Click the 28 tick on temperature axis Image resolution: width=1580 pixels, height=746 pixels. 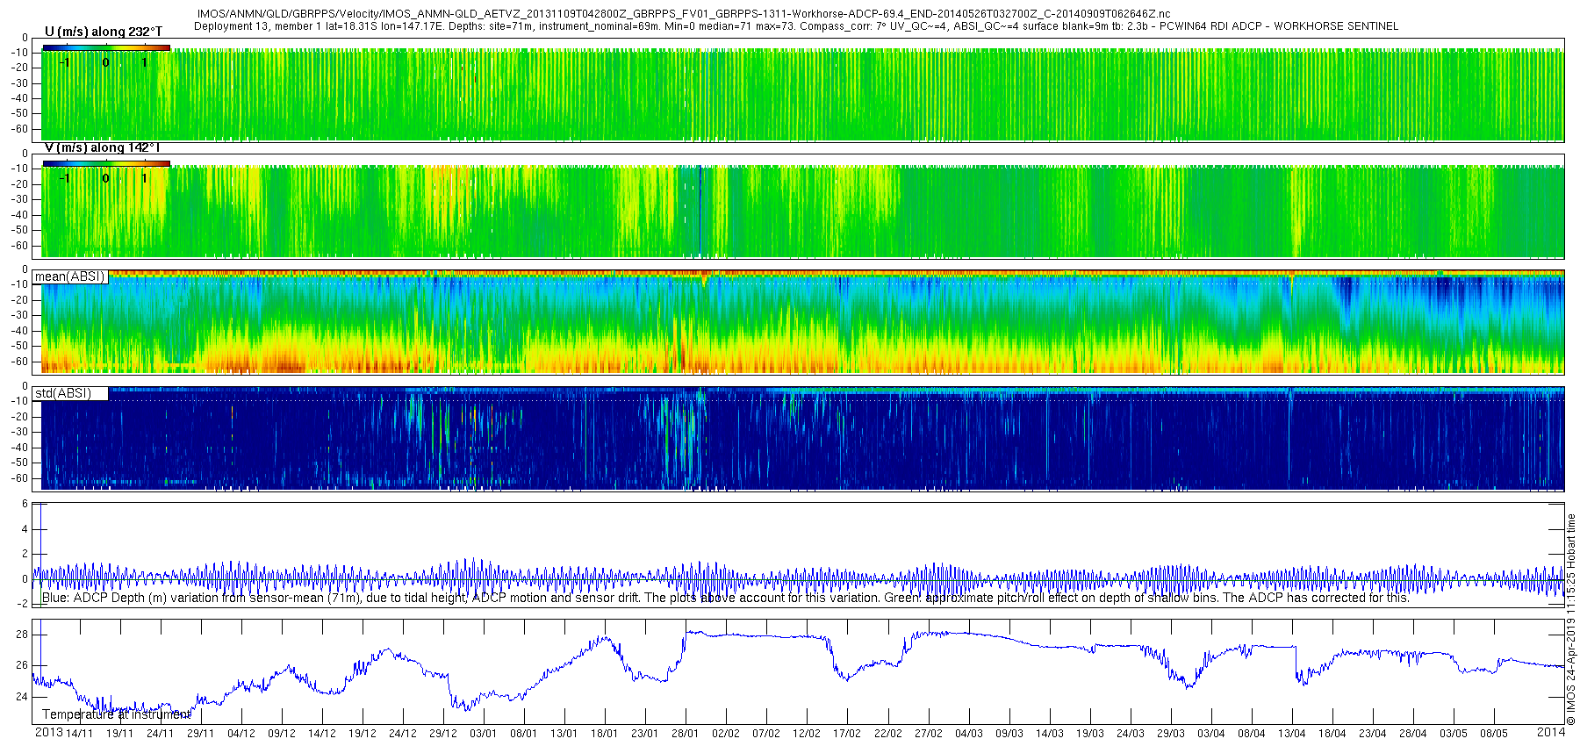tap(23, 635)
